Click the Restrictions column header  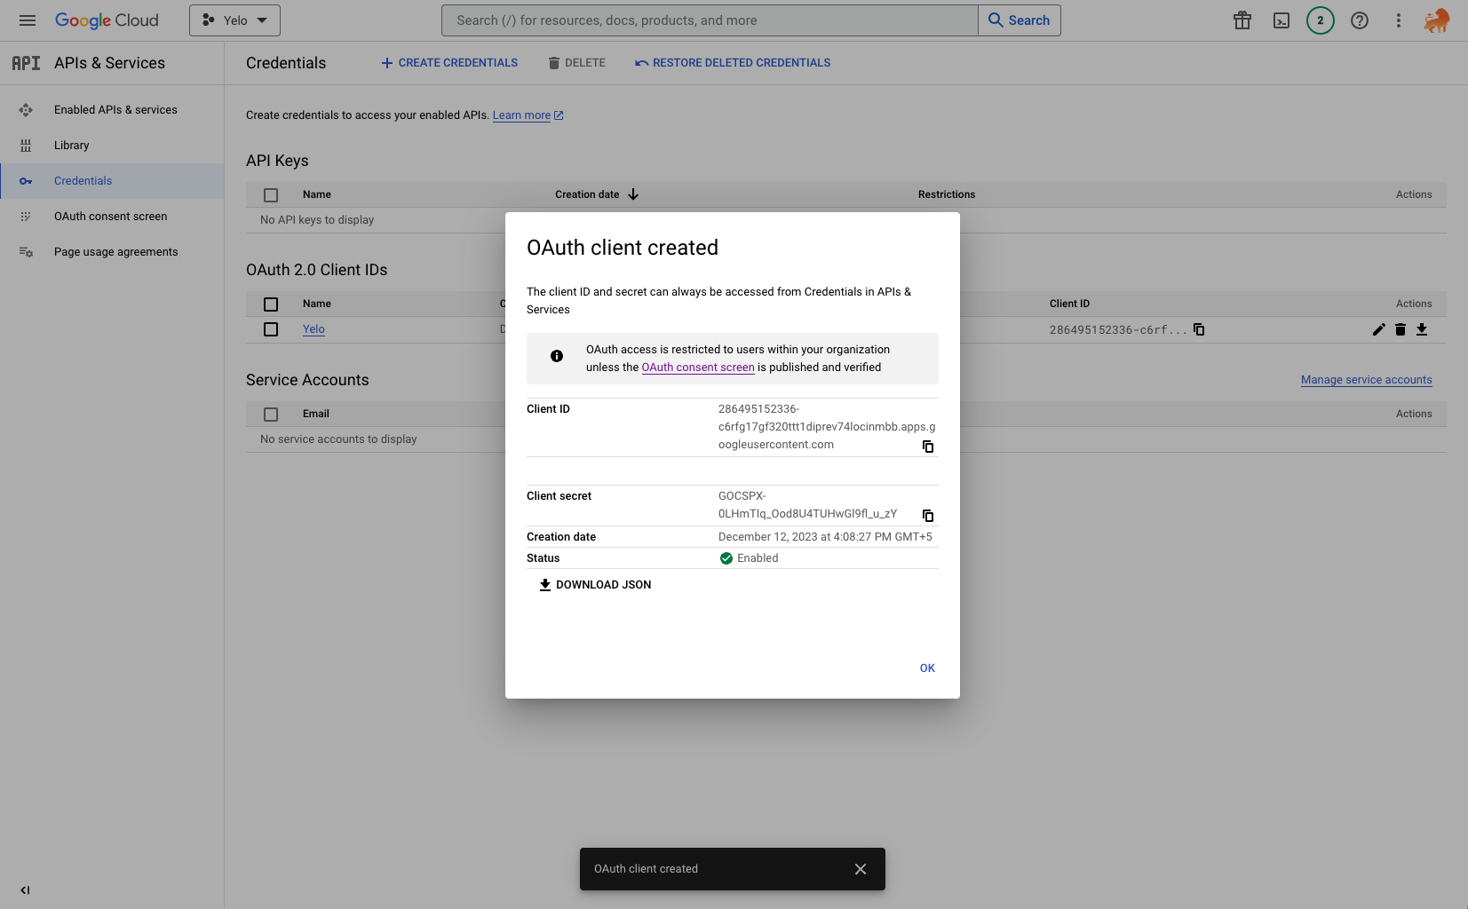click(947, 194)
